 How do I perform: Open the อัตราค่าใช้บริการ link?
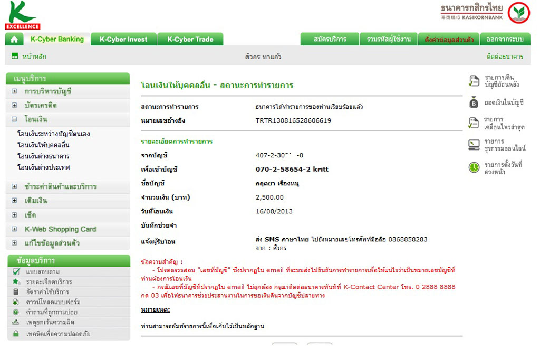click(x=47, y=292)
